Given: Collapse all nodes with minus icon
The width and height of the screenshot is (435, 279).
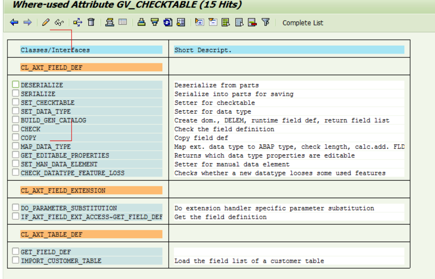Looking at the screenshot, I should (213, 22).
